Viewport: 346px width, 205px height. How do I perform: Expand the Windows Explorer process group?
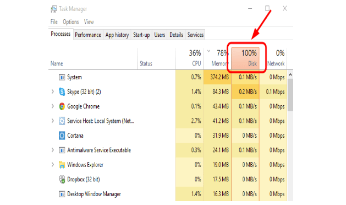pos(52,165)
